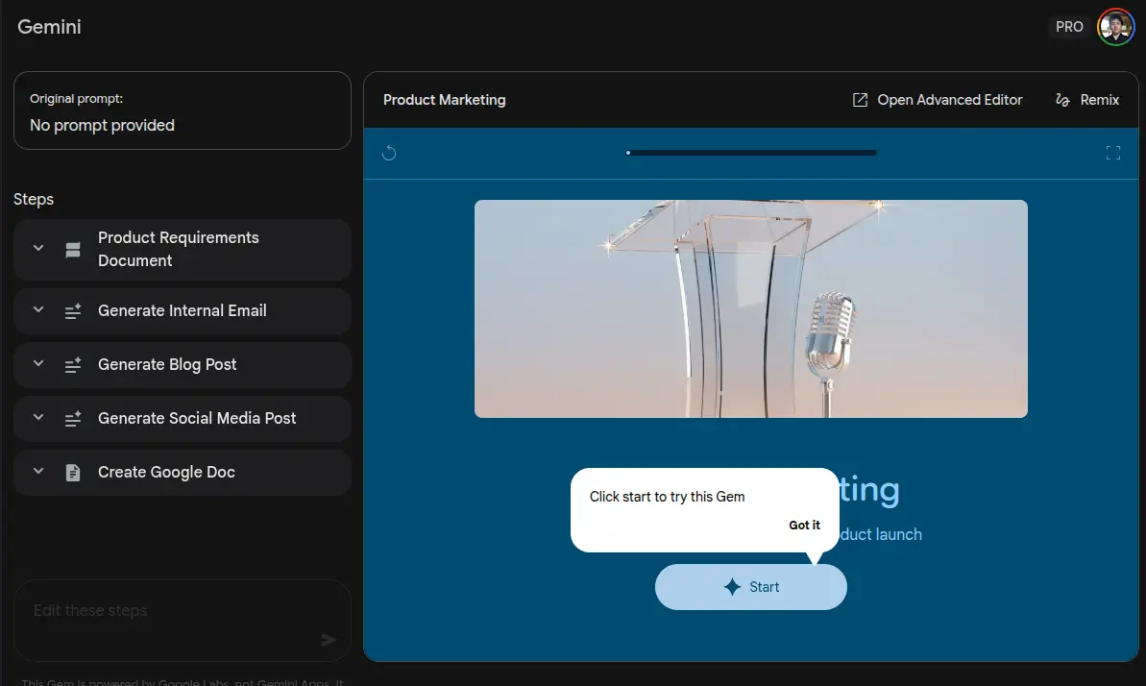Enter fullscreen preview mode
The width and height of the screenshot is (1146, 686).
point(1112,153)
